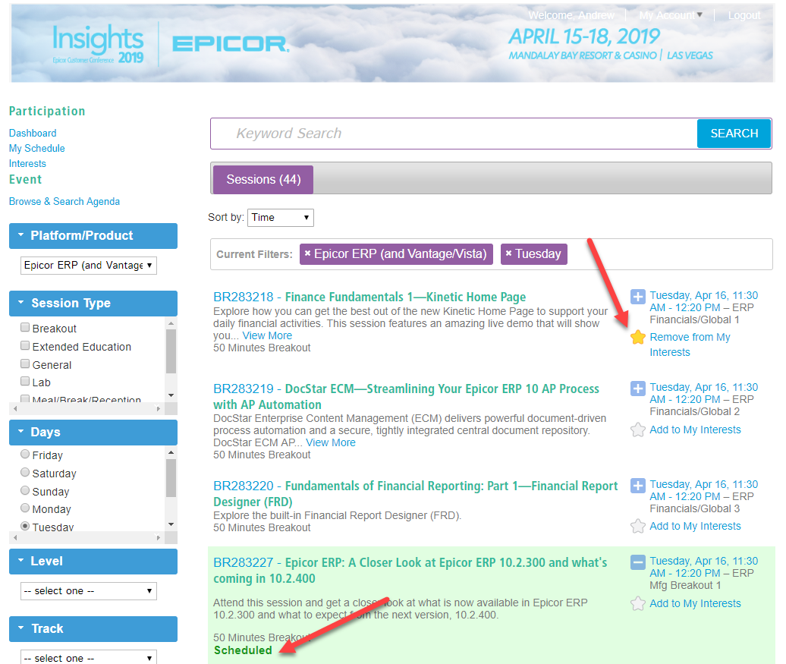Click Add to My Interests for DocStar ECM
This screenshot has width=786, height=664.
pos(695,430)
